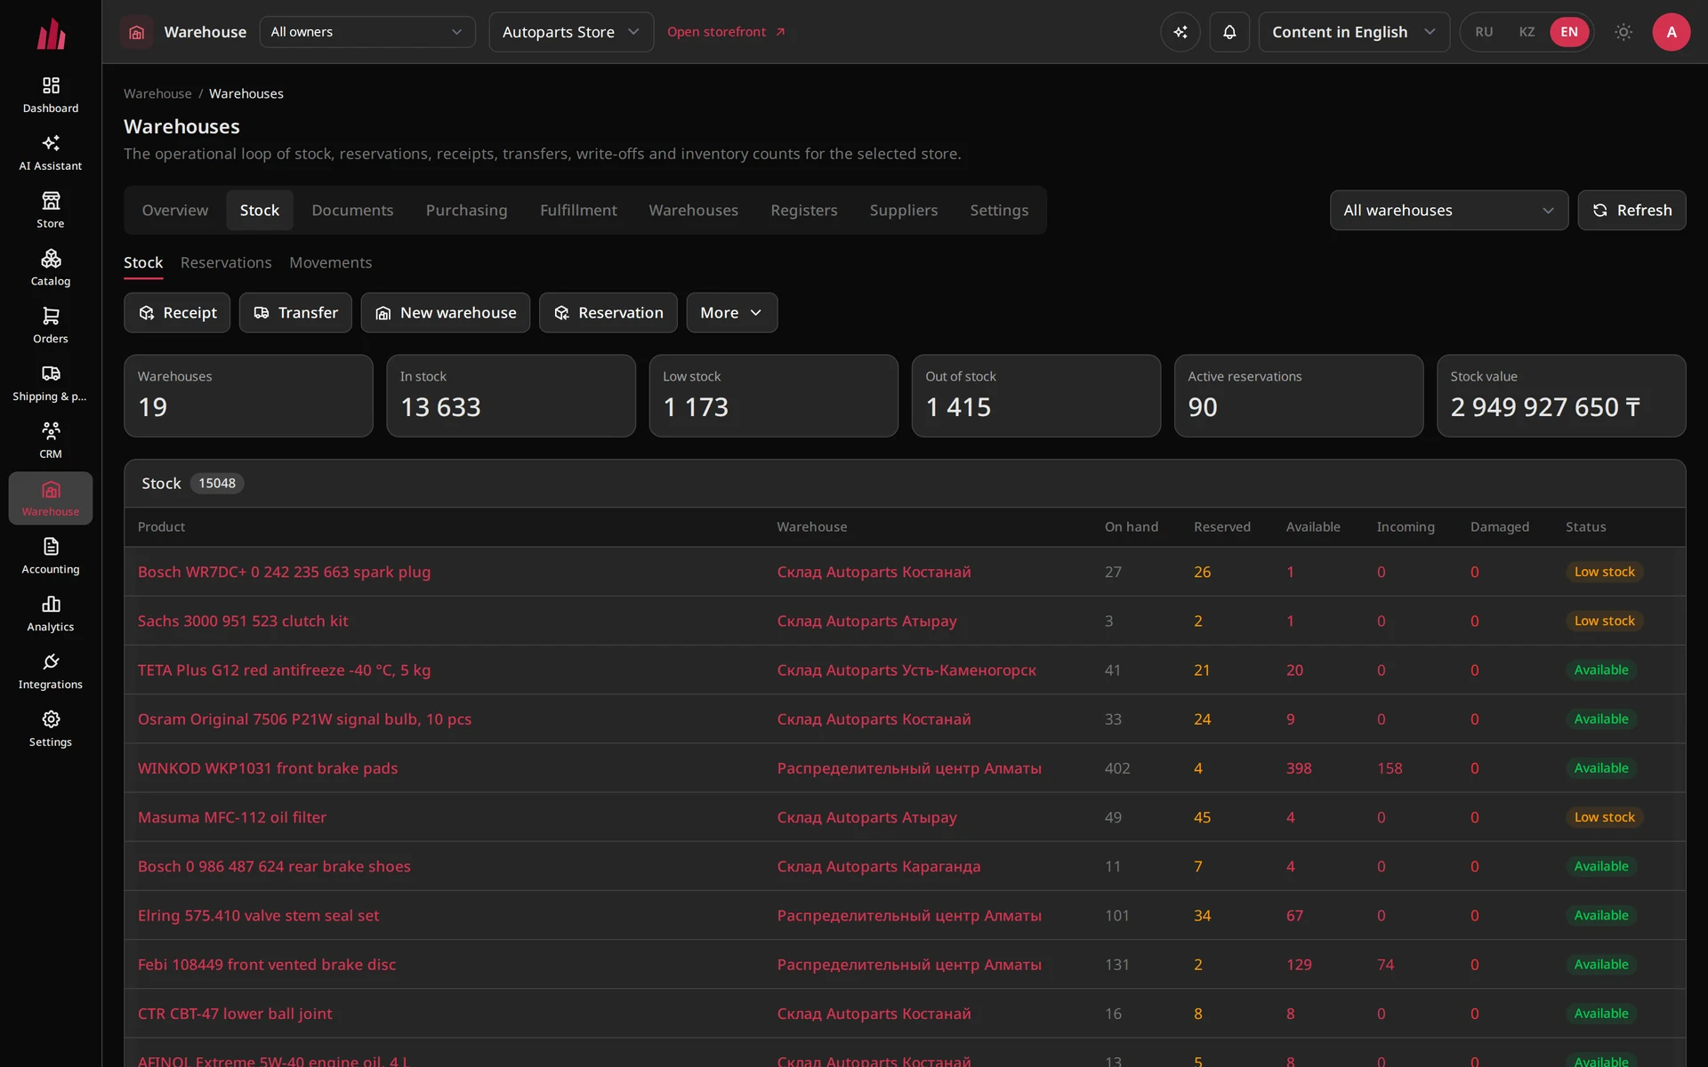
Task: Open the Autoparts Store selector
Action: [571, 32]
